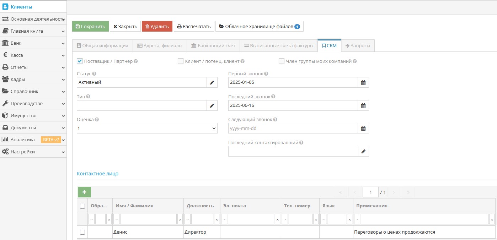Image resolution: width=497 pixels, height=240 pixels.
Task: Click the Распечатать button
Action: pos(194,26)
